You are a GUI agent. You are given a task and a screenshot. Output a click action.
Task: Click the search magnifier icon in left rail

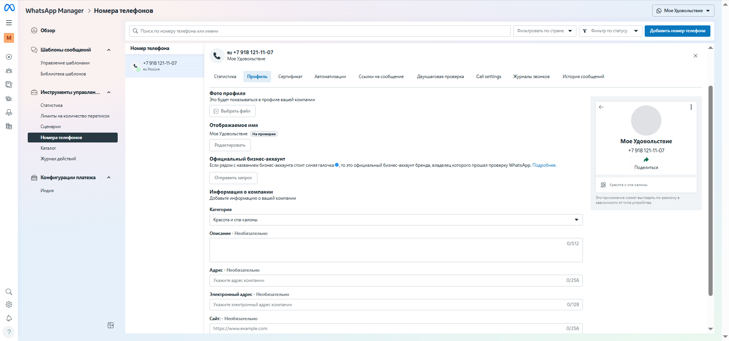9,292
